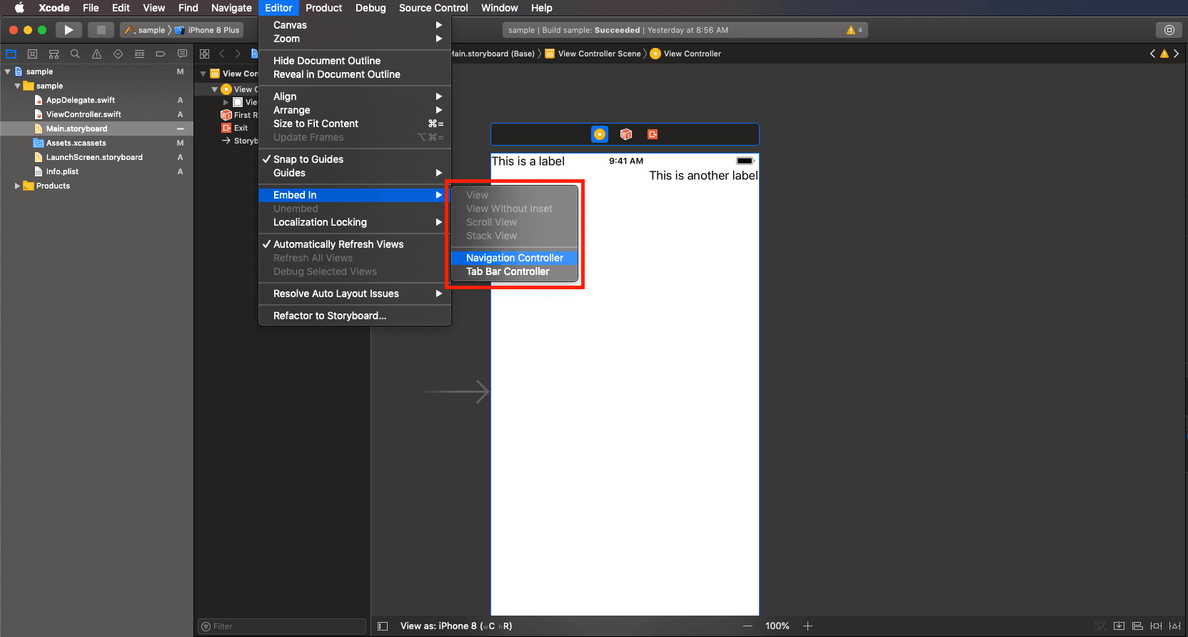This screenshot has height=637, width=1188.
Task: Click Refactor to Storyboard... menu item
Action: (330, 316)
